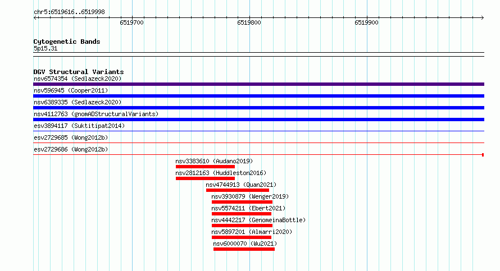Click the thin red esv2729685 variant line
The width and height of the screenshot is (500, 271).
click(258, 143)
